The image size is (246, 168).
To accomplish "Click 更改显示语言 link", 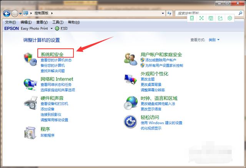I will [151, 109].
